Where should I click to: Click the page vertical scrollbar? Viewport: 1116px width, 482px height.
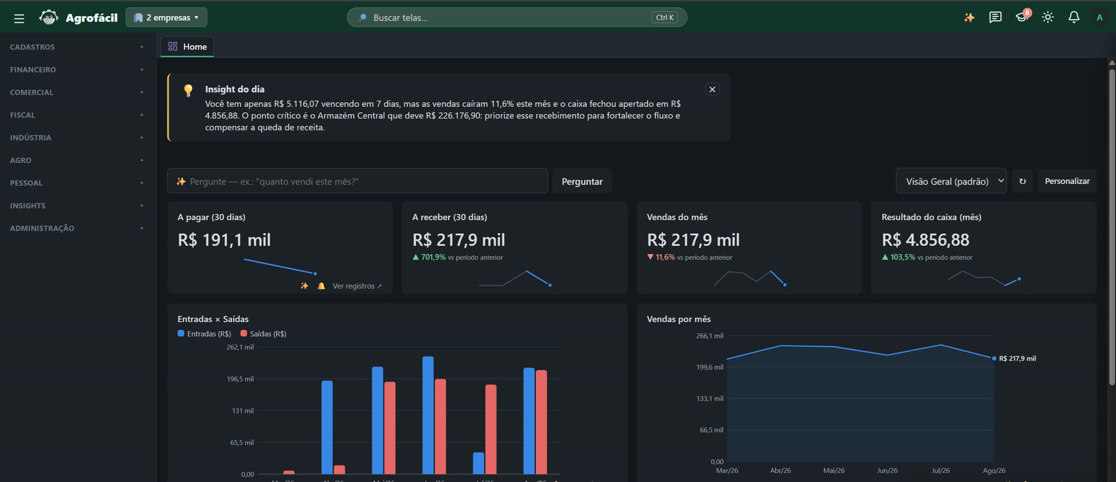coord(1111,226)
